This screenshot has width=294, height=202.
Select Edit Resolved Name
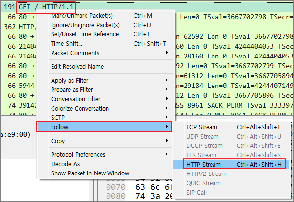(105, 67)
